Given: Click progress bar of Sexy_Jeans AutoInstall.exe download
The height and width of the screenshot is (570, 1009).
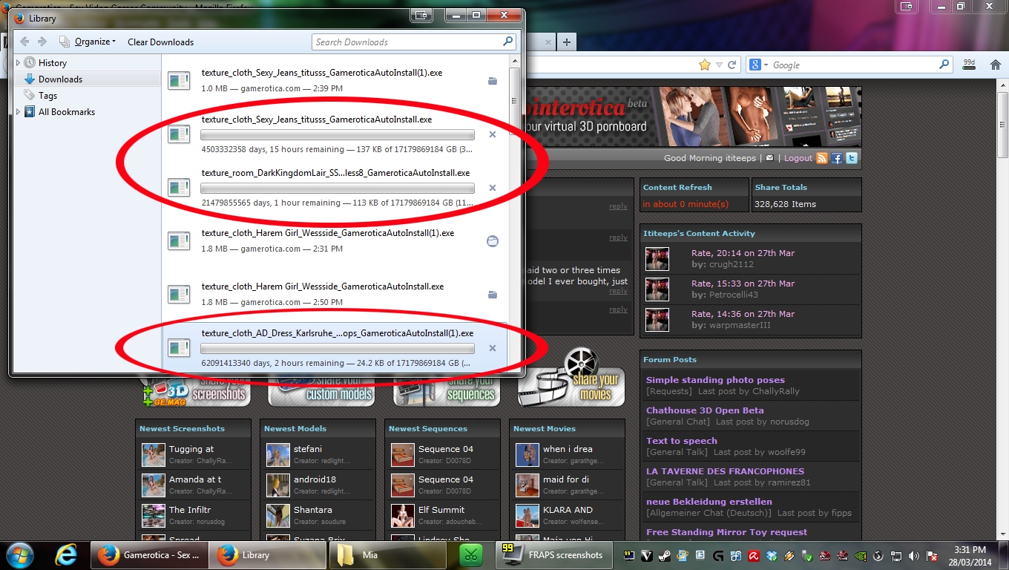Looking at the screenshot, I should click(x=338, y=135).
